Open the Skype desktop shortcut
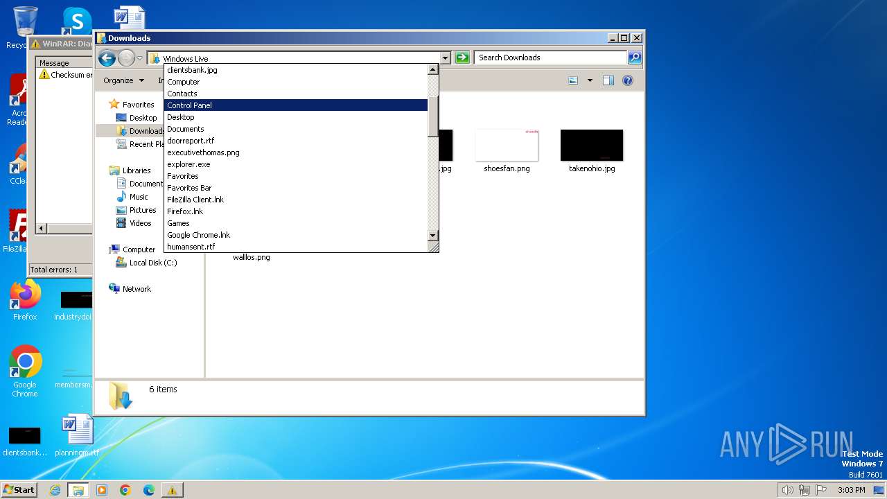Viewport: 887px width, 499px height. (76, 21)
